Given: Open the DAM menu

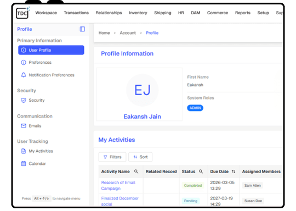Looking at the screenshot, I should [195, 13].
